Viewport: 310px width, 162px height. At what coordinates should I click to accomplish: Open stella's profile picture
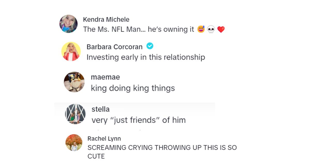click(75, 114)
